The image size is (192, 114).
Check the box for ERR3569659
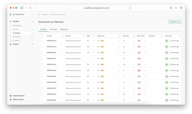click(41, 76)
